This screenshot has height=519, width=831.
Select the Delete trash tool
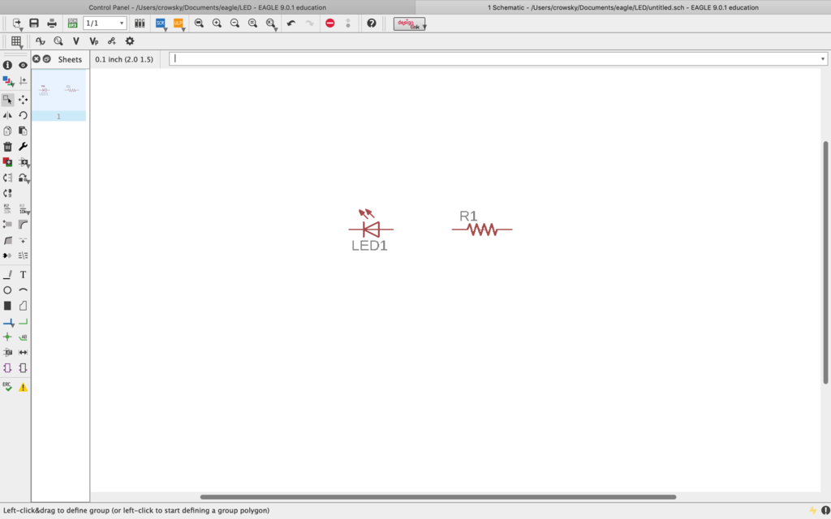7,147
